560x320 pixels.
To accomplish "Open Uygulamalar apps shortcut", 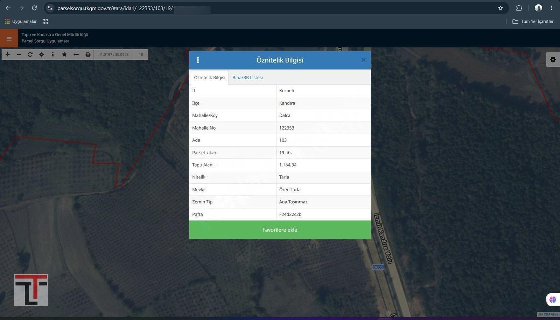I will [21, 22].
